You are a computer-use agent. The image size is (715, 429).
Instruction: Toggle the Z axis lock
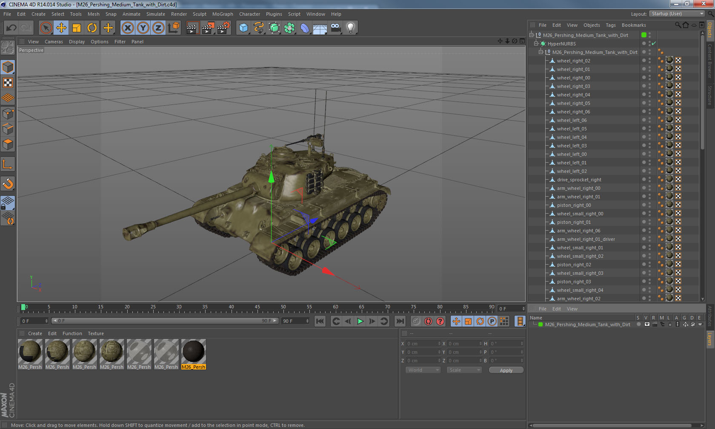[x=158, y=28]
